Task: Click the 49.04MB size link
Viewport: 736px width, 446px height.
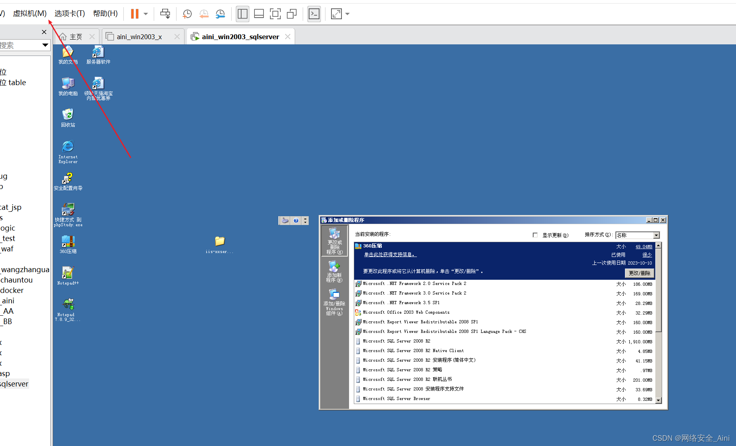Action: pyautogui.click(x=644, y=247)
